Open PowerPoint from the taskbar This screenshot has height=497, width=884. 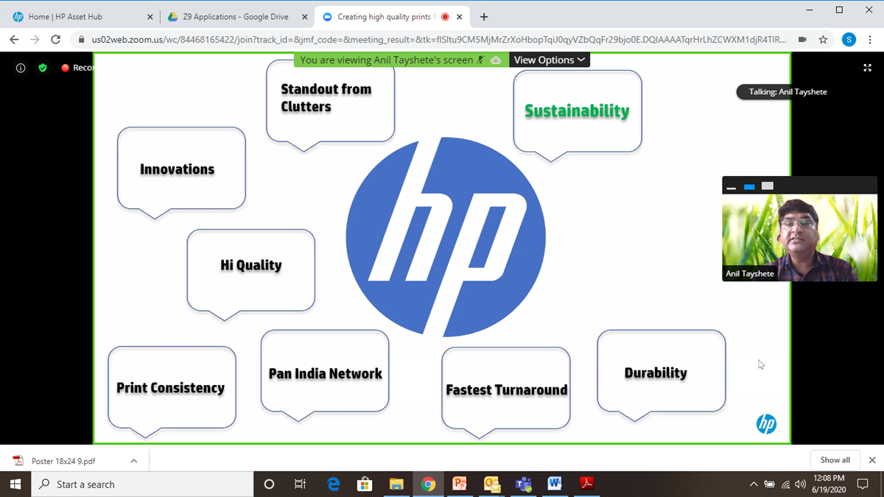(460, 484)
